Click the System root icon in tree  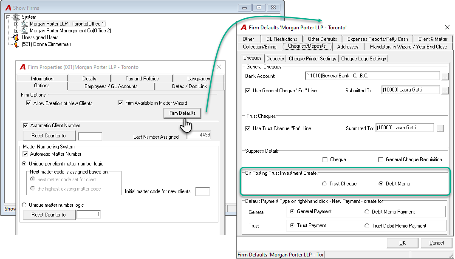16,17
